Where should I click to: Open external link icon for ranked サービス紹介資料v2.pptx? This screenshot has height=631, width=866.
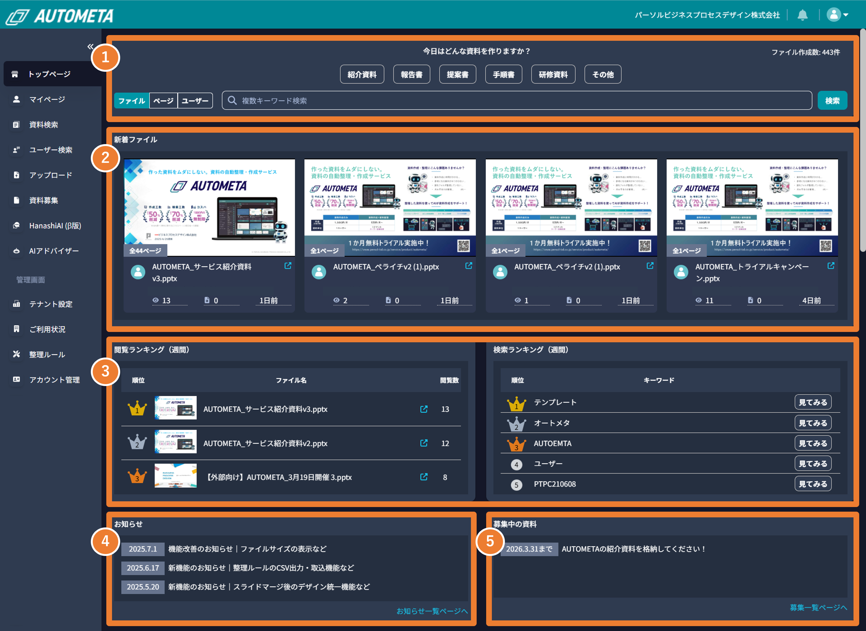coord(424,443)
